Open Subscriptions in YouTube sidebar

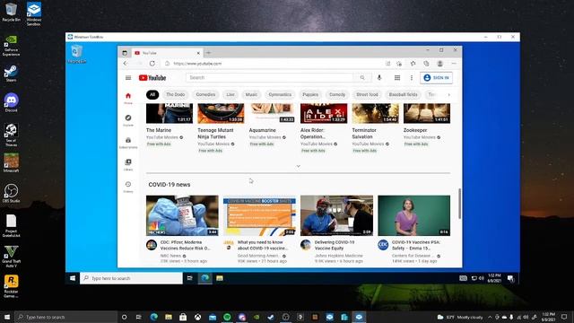[128, 143]
